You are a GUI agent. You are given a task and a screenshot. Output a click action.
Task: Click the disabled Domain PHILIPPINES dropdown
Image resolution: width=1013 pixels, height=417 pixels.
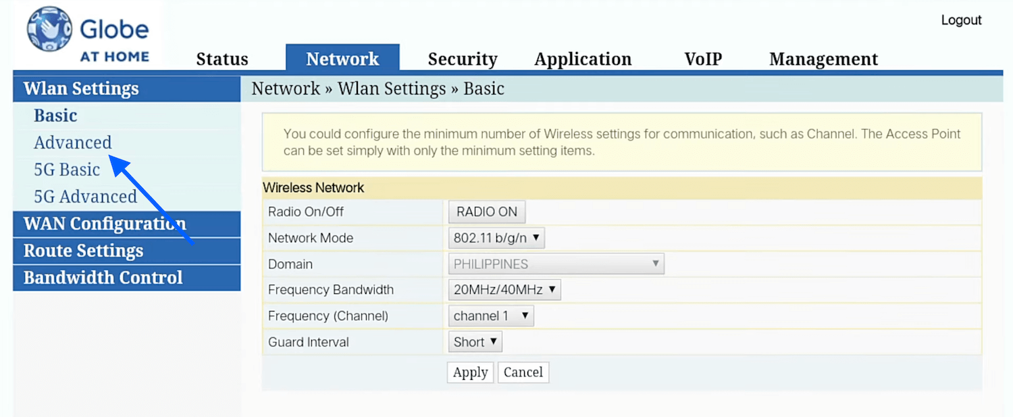coord(556,264)
